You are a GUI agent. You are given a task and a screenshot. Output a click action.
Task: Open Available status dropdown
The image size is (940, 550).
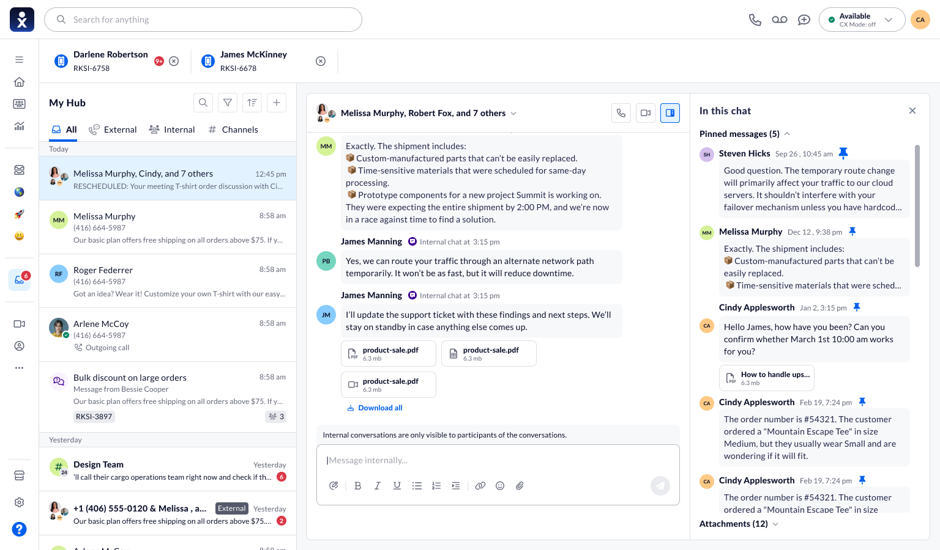(x=862, y=20)
